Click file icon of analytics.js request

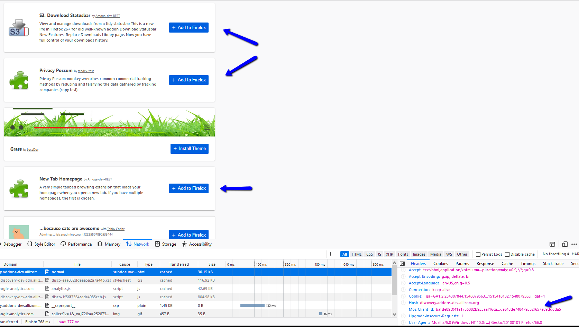point(47,289)
